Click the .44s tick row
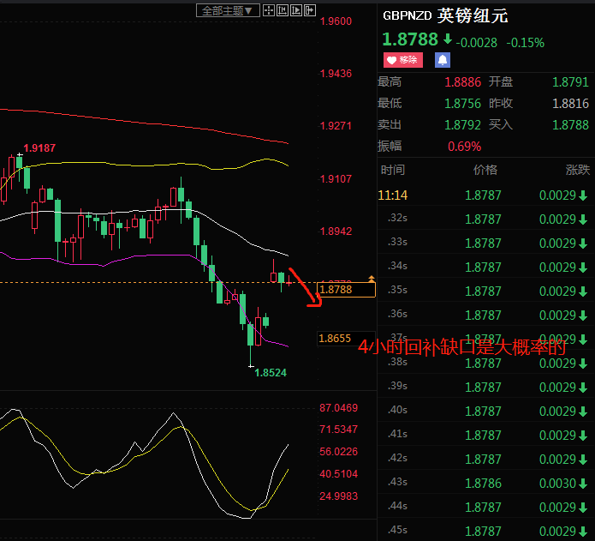Viewport: 595px width, 541px height. tap(485, 506)
